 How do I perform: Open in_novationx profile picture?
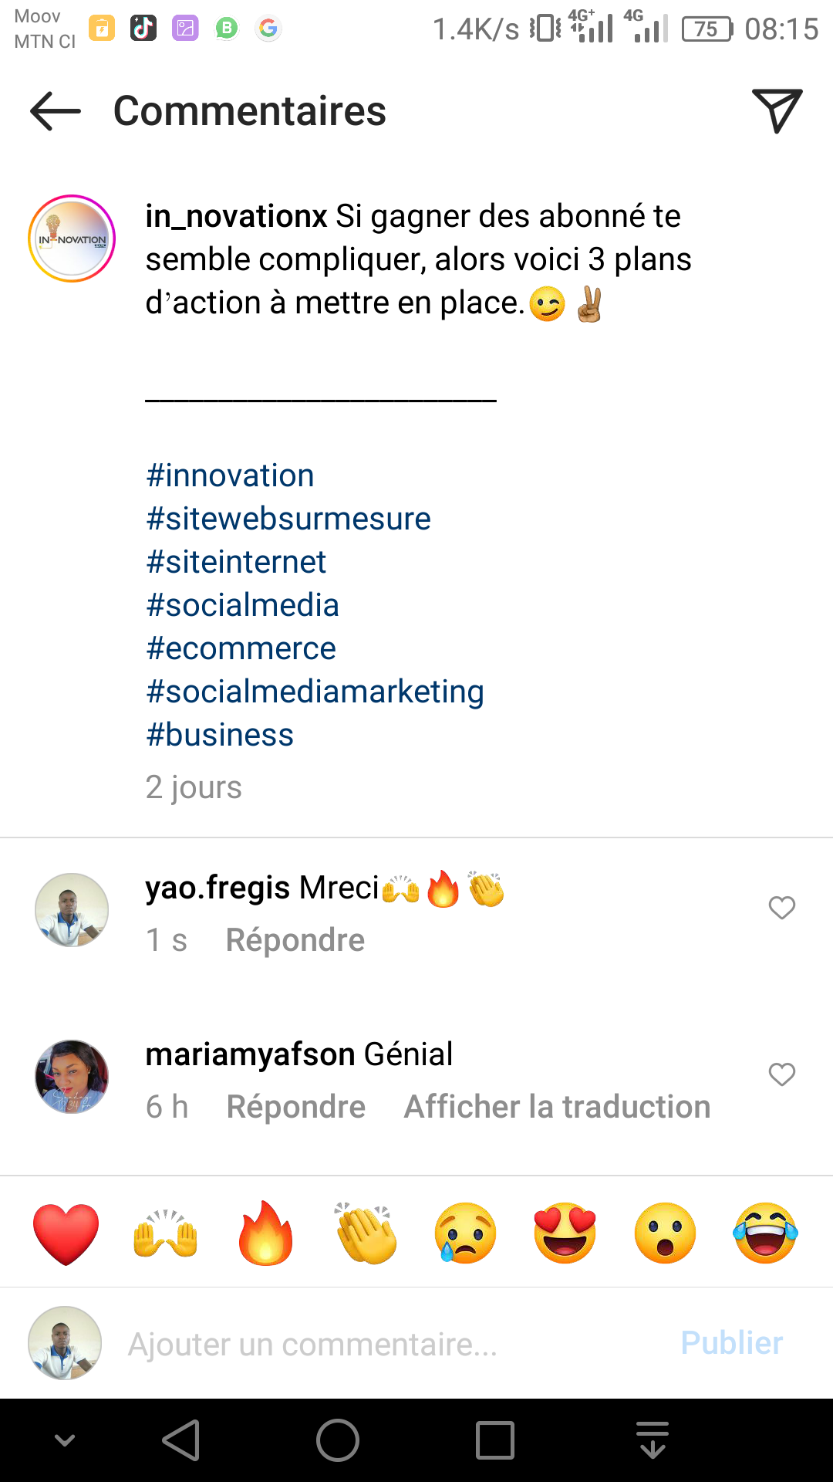click(x=72, y=239)
